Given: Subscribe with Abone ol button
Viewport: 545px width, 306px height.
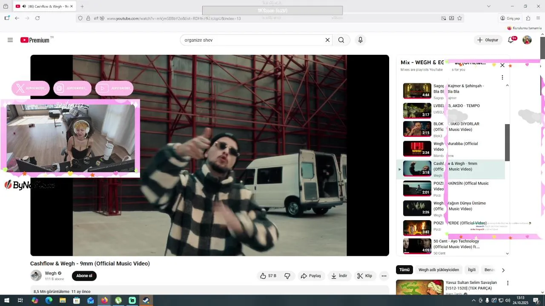Looking at the screenshot, I should tap(84, 276).
